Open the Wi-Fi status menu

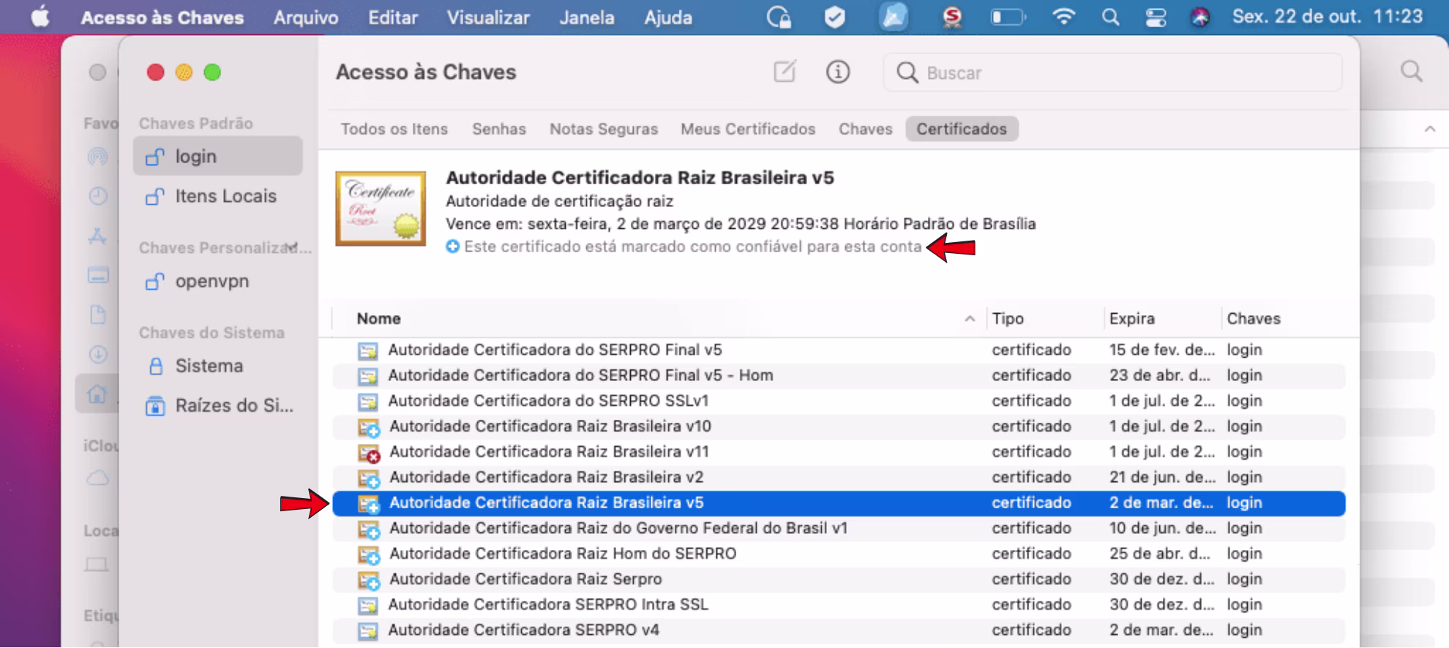click(1063, 17)
